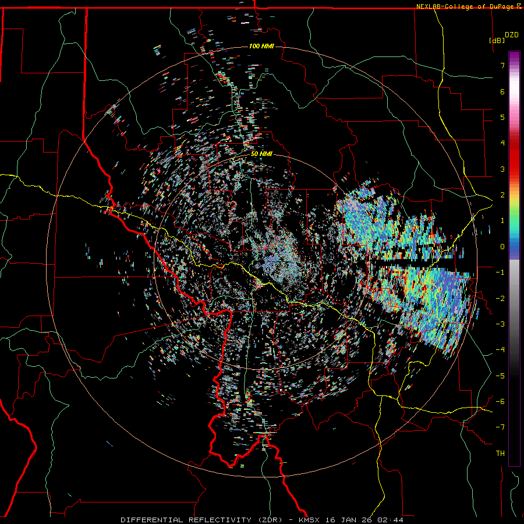This screenshot has width=524, height=524.
Task: Click the KMSX station identifier in the caption
Action: 310,520
